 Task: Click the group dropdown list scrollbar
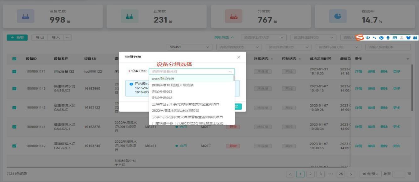pyautogui.click(x=234, y=78)
